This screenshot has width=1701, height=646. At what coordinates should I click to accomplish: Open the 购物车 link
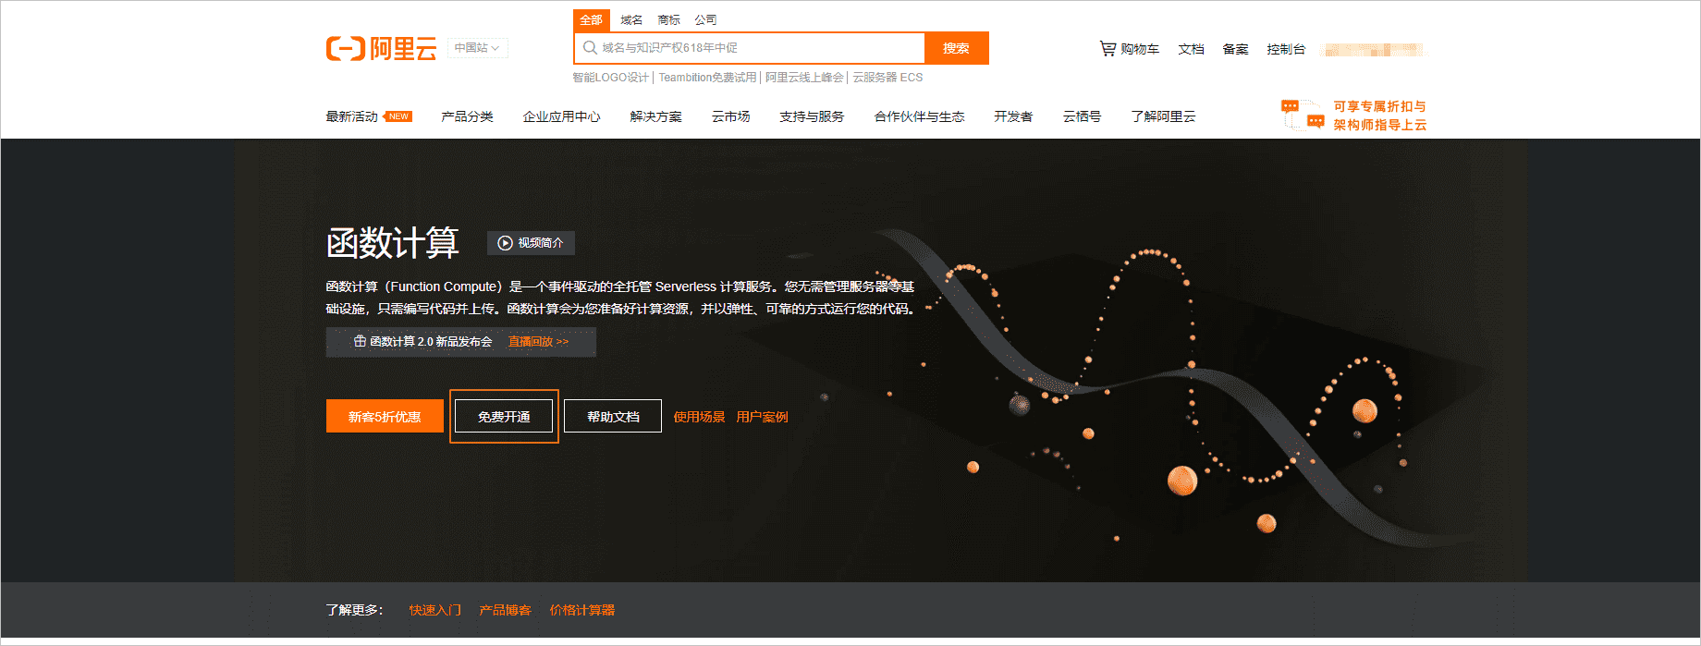(1140, 49)
